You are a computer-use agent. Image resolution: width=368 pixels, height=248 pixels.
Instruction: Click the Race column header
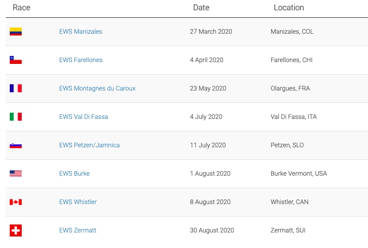pos(21,8)
